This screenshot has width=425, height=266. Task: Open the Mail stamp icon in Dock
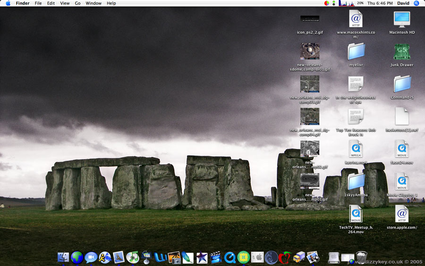pyautogui.click(x=119, y=257)
